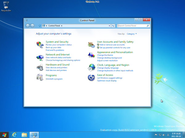Click Review your computer's status
The width and height of the screenshot is (185, 138).
tap(59, 45)
